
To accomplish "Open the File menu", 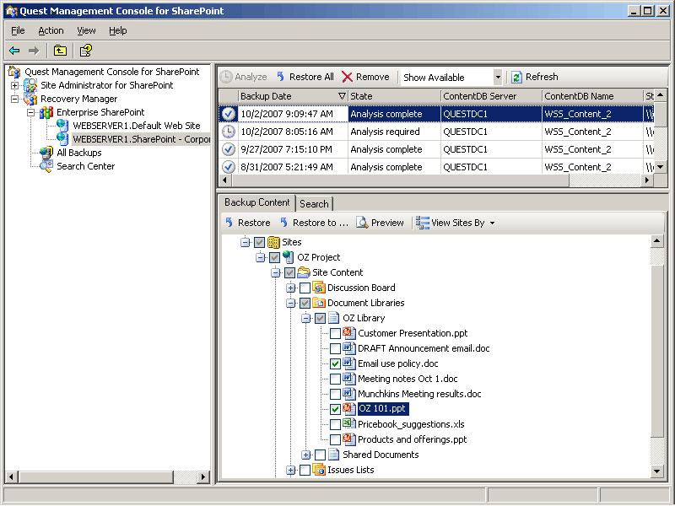I will (x=18, y=30).
